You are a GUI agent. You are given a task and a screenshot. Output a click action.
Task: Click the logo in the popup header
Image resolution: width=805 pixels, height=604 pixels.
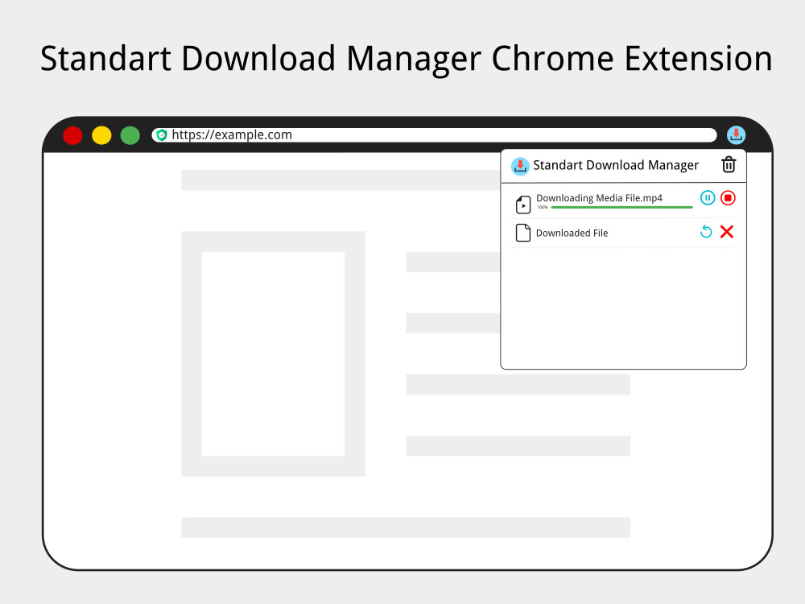(520, 167)
